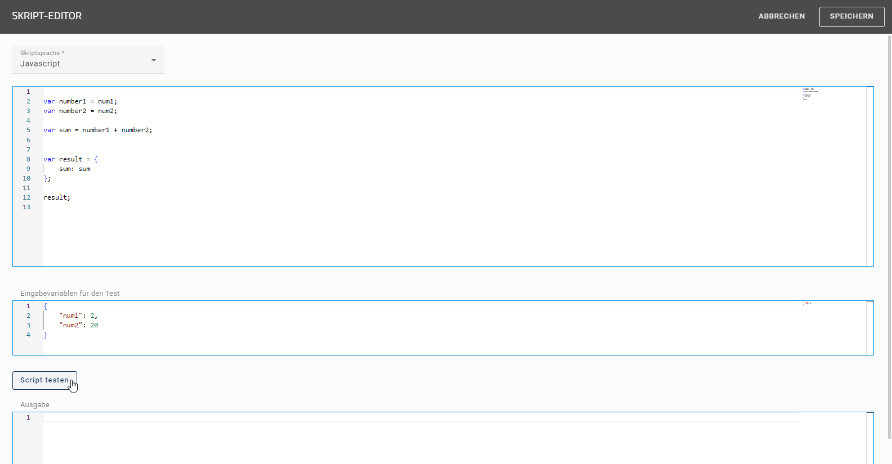Click the SKRIPT-EDITOR title bar label

tap(47, 16)
